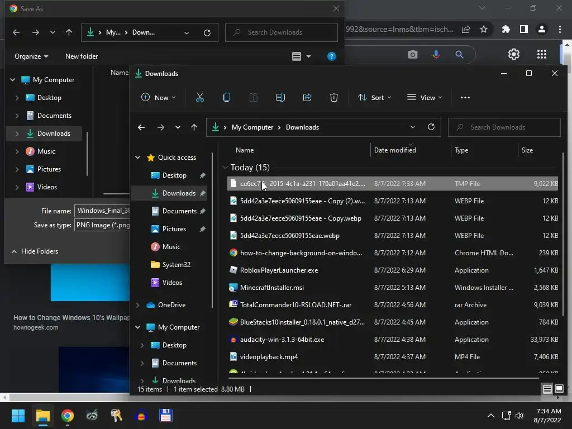This screenshot has width=572, height=429.
Task: Click the Copy icon in Downloads toolbar
Action: [x=227, y=97]
